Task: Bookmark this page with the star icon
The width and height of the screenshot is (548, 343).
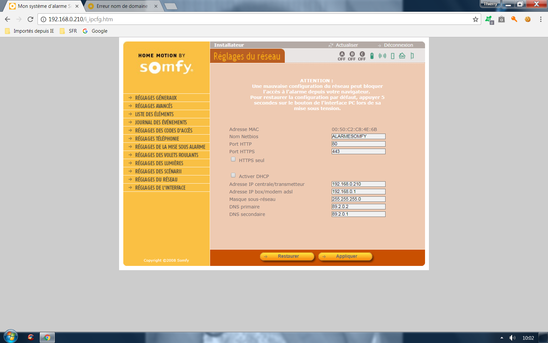Action: (475, 19)
